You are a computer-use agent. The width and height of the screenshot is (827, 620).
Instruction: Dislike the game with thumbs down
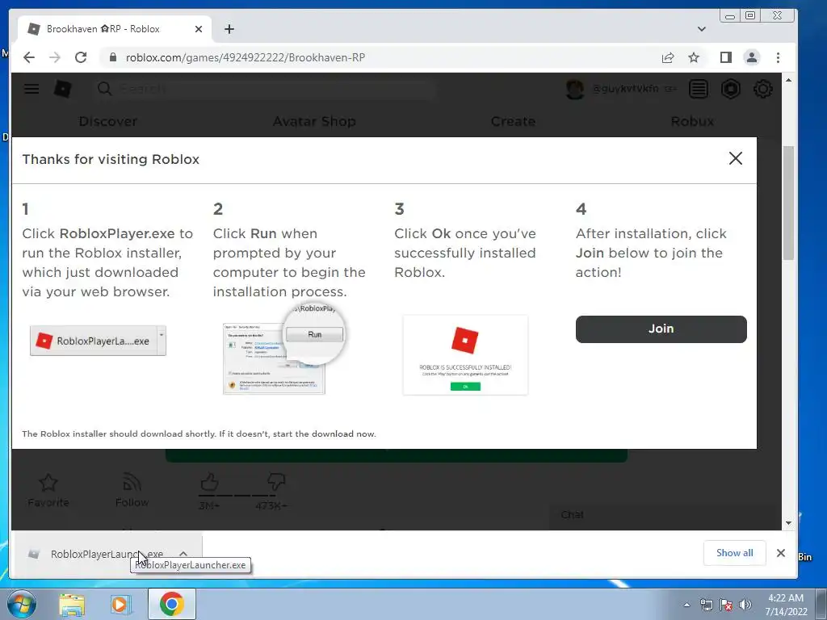[276, 482]
